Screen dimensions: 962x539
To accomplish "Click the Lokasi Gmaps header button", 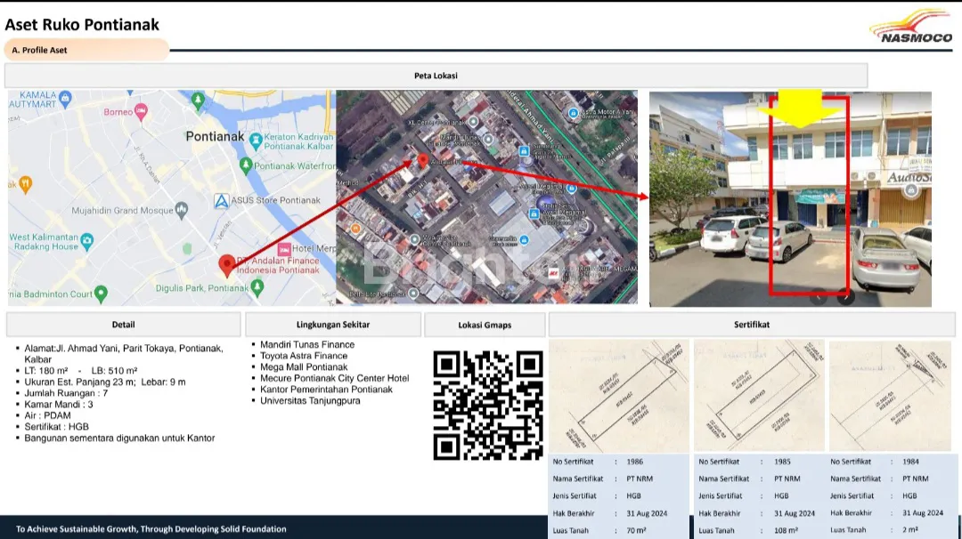I will [485, 325].
